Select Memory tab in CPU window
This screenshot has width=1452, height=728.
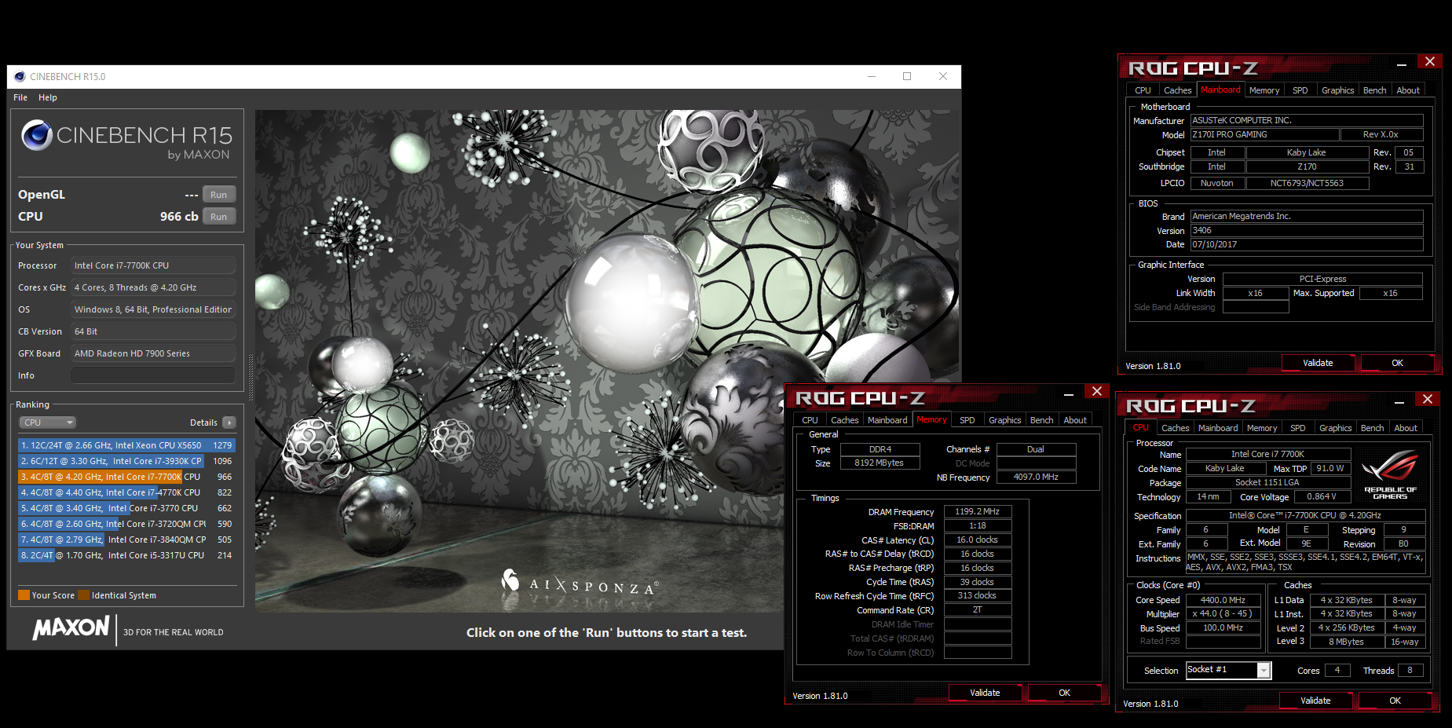click(x=1262, y=428)
